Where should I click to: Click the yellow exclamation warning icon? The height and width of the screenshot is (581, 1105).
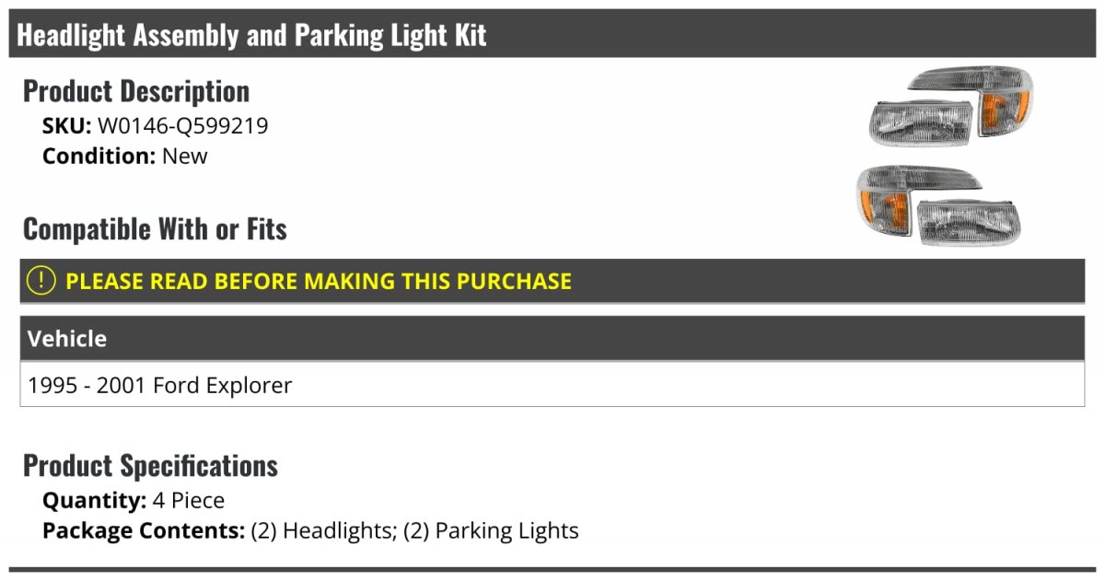pyautogui.click(x=41, y=281)
